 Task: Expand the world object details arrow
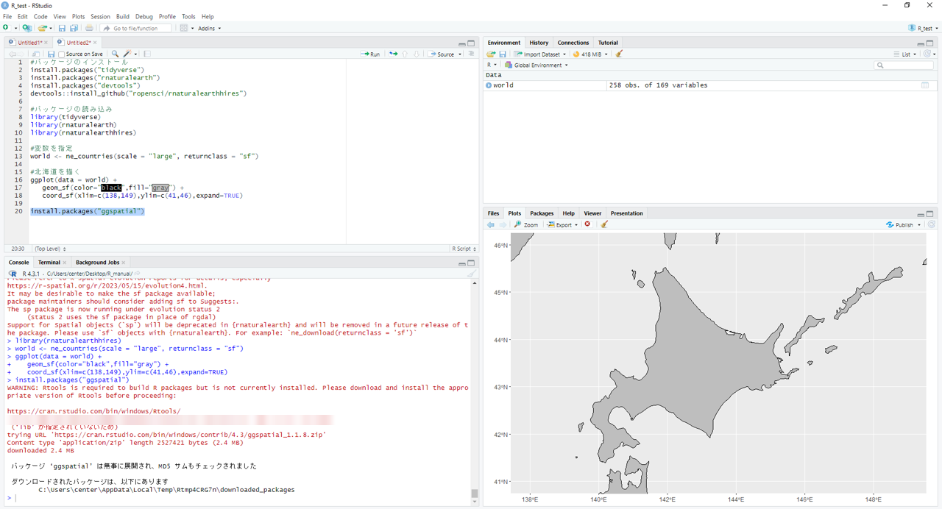(x=489, y=85)
